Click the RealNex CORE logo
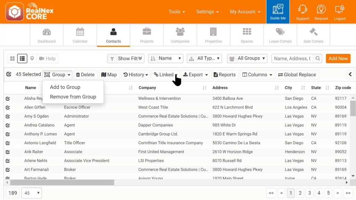 pyautogui.click(x=30, y=11)
